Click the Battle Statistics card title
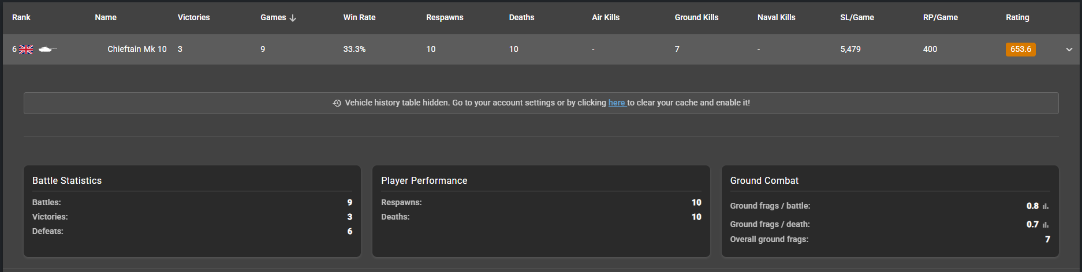The image size is (1082, 272). pos(67,180)
